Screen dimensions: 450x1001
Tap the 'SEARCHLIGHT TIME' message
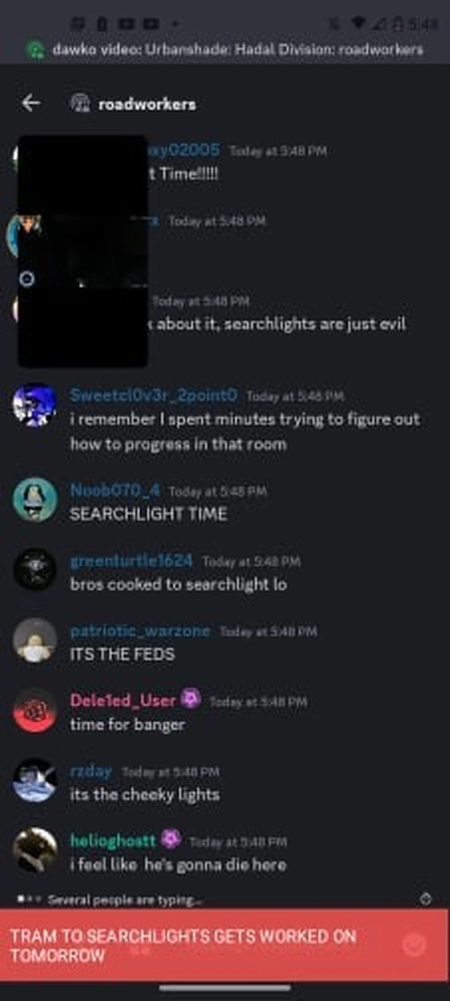pyautogui.click(x=148, y=514)
